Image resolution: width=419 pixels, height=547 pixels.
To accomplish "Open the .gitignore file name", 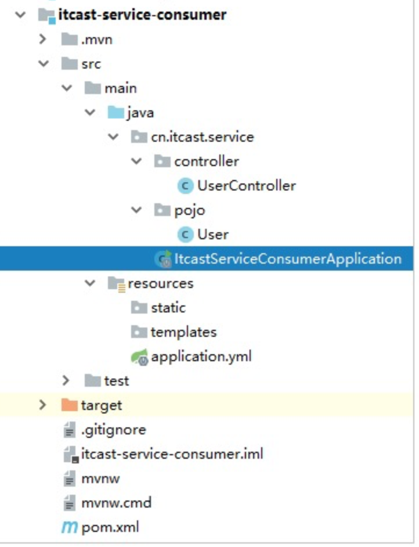I will pyautogui.click(x=114, y=430).
